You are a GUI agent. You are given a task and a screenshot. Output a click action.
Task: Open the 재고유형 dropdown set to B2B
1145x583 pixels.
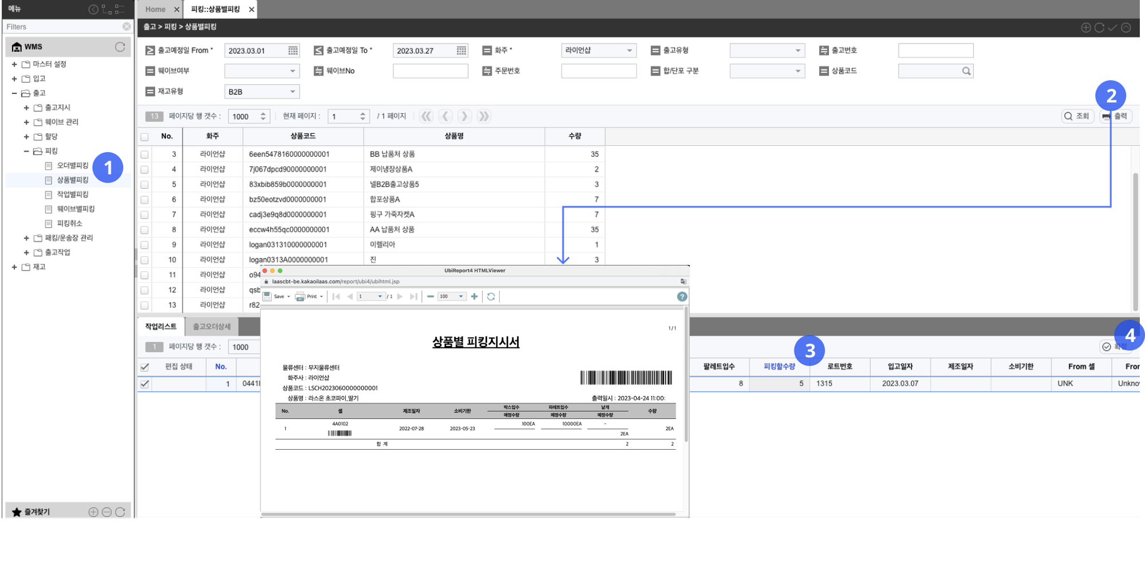(x=262, y=92)
